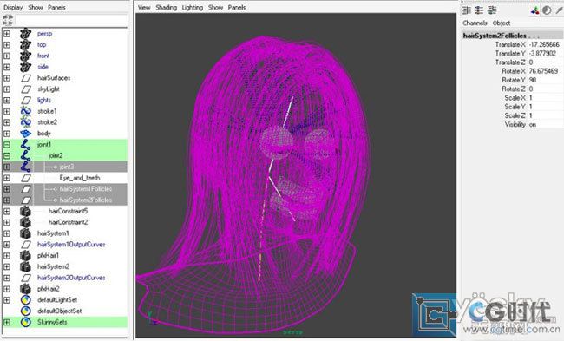Viewport: 564px width, 341px height.
Task: Click the hairConstraint5 node icon
Action: coord(25,211)
